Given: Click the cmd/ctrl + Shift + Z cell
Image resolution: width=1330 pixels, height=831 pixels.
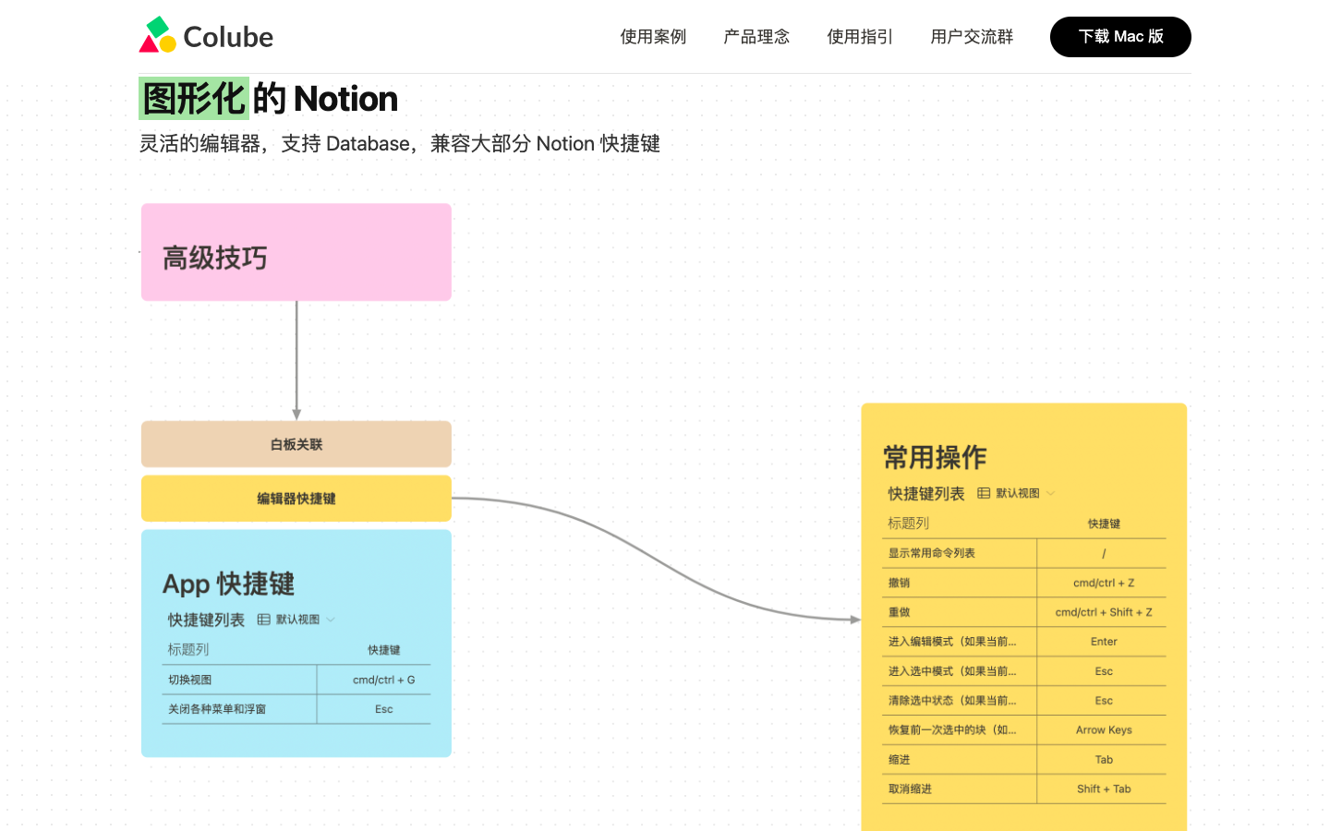Looking at the screenshot, I should coord(1104,612).
